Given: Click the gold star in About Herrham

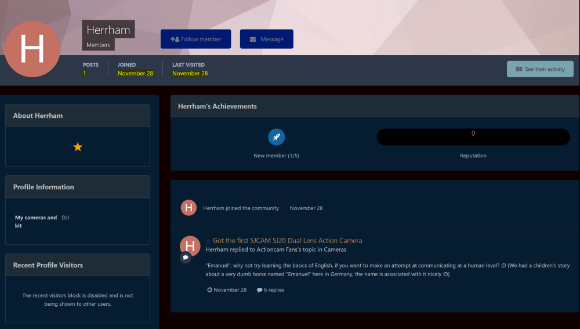Looking at the screenshot, I should pyautogui.click(x=78, y=147).
